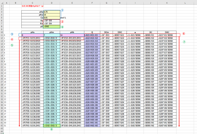Screen dimensions: 197x134
Task: Click the cell =IF(C35=D34,E34,D34)
Action: [72, 105]
